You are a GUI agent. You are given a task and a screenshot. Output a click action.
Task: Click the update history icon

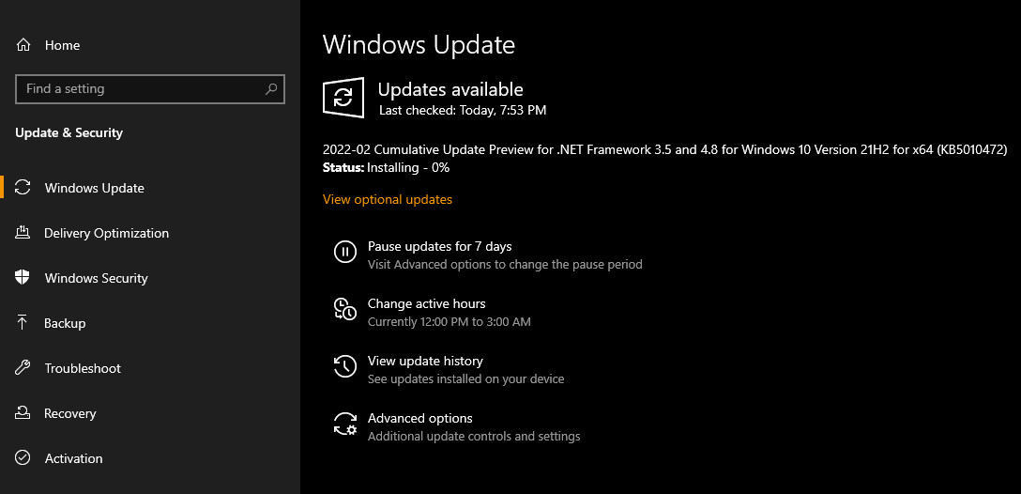tap(345, 366)
